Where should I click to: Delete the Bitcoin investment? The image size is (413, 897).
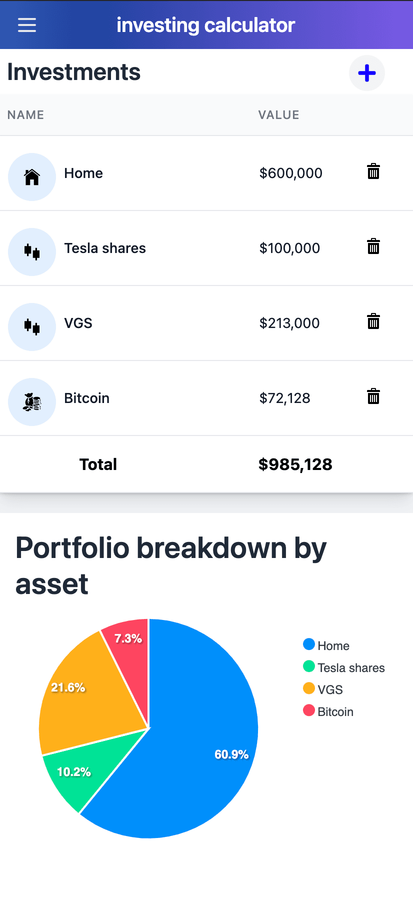[373, 397]
